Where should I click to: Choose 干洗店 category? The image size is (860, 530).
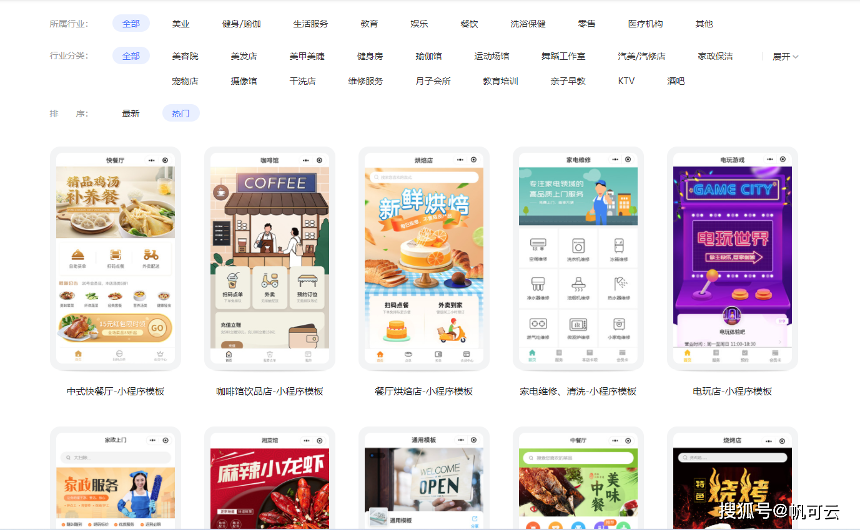302,81
